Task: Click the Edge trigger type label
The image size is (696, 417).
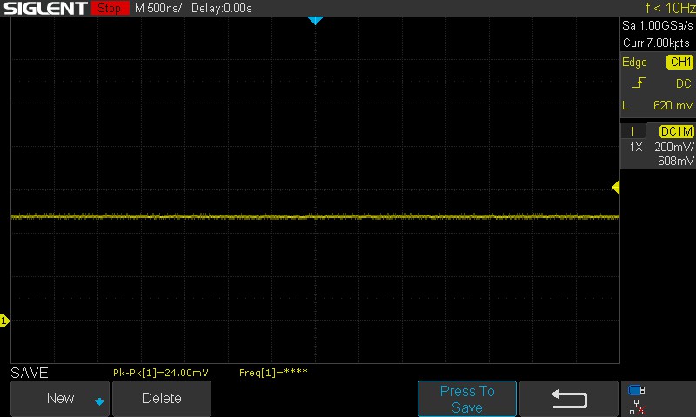Action: (634, 63)
